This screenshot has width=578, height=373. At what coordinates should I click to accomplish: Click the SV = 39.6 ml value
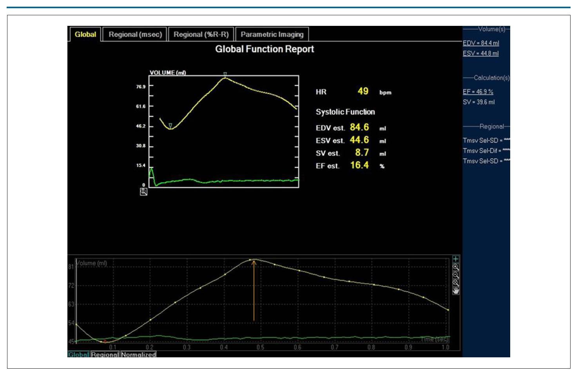[479, 102]
